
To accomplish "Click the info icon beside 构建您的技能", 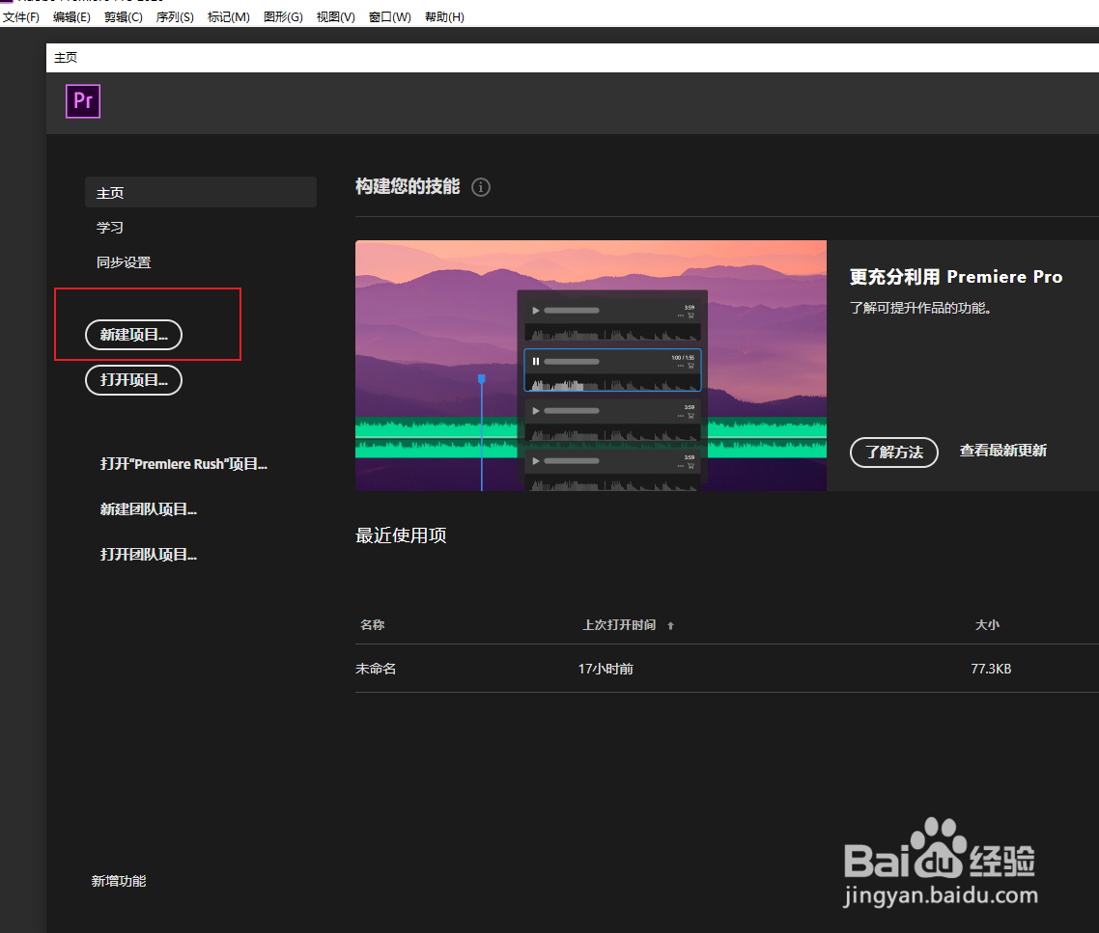I will click(x=481, y=187).
